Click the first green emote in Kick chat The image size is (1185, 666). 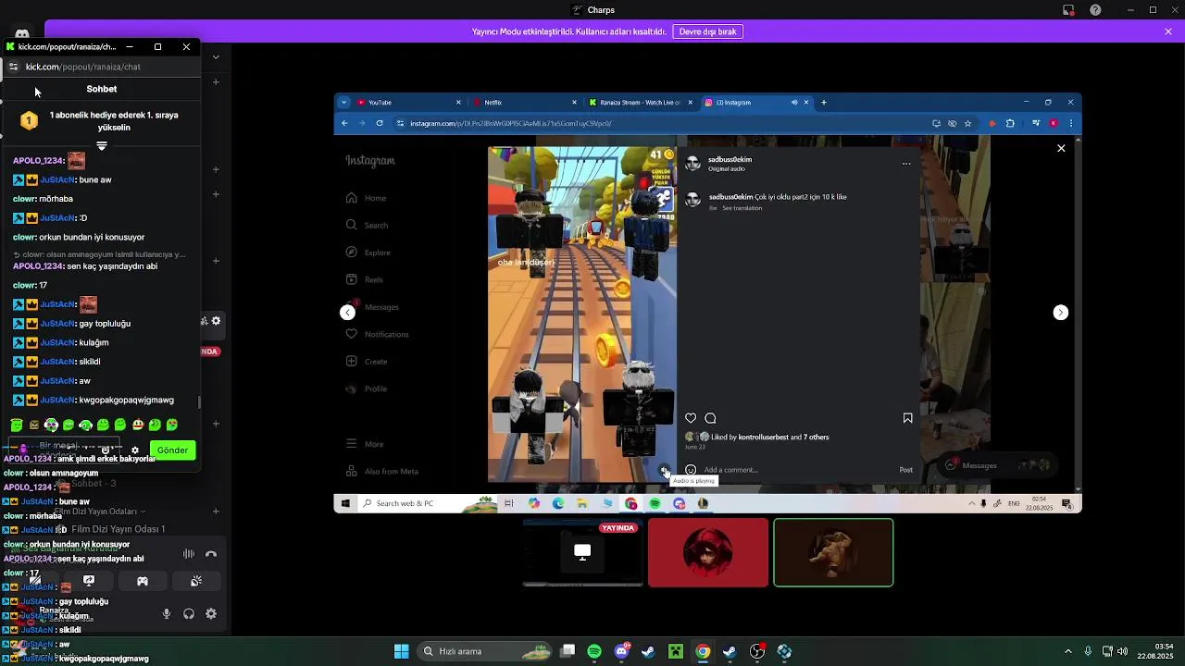point(17,425)
